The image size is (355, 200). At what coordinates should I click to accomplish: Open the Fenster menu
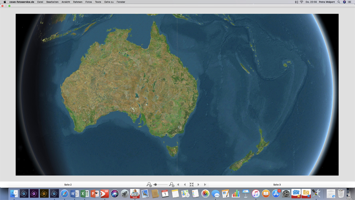click(121, 2)
